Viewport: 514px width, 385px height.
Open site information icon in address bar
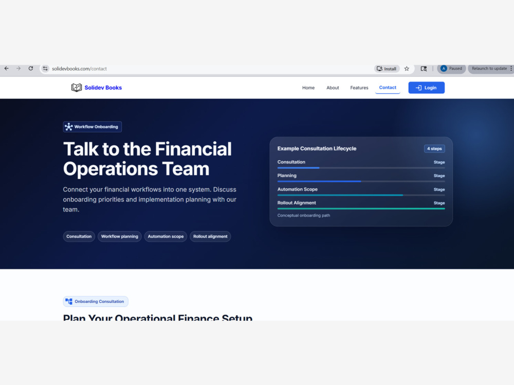point(45,69)
